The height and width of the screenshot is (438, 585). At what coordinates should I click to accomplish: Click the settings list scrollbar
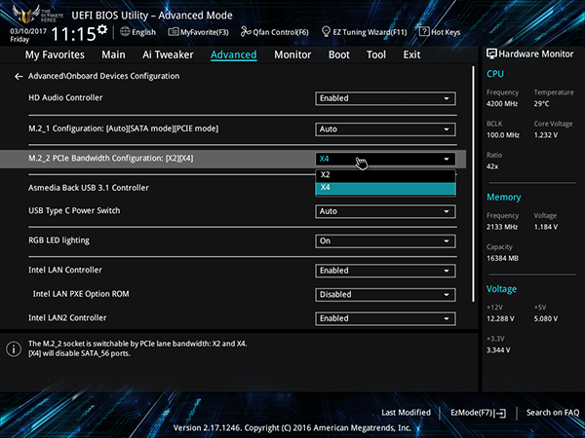(474, 184)
